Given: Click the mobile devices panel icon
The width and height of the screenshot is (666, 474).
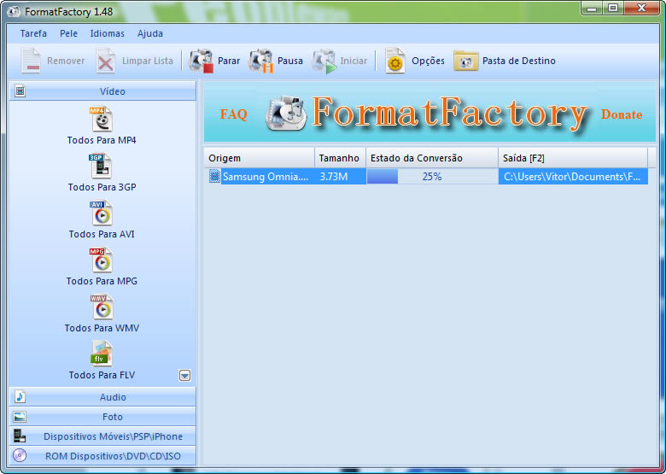Looking at the screenshot, I should [20, 436].
